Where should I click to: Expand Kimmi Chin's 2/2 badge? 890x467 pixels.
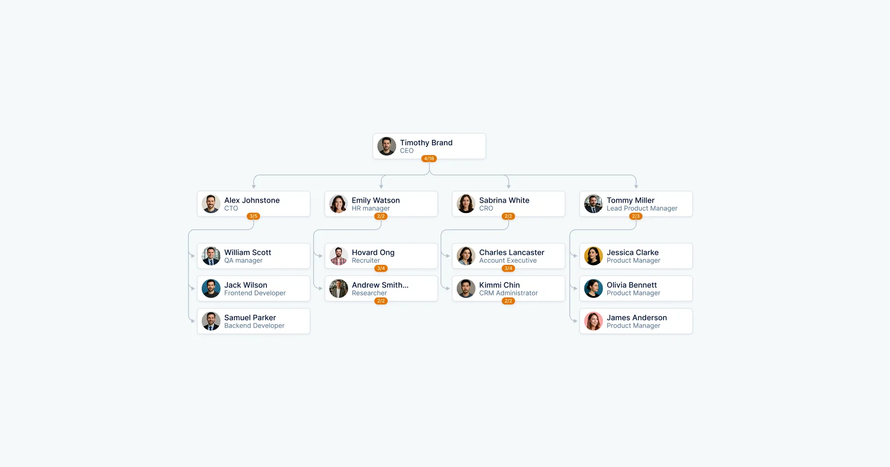(508, 301)
